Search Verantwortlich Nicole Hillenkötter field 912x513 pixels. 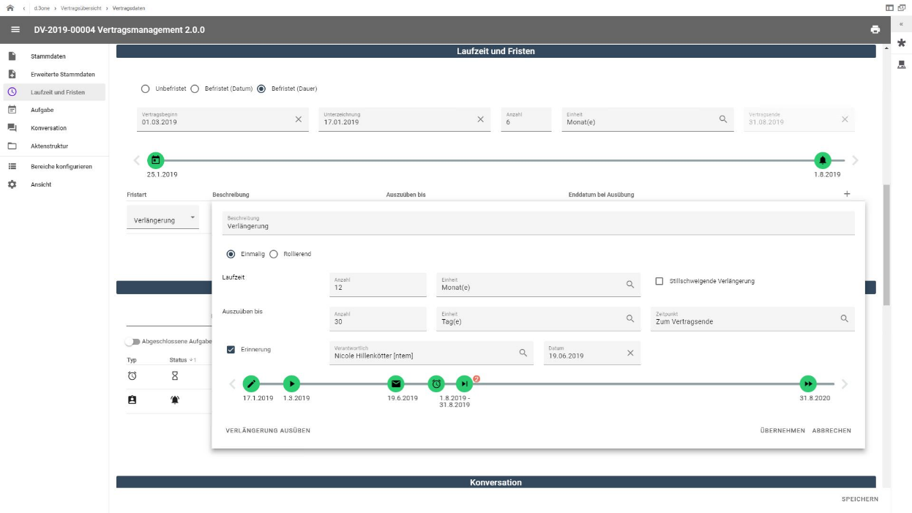click(x=523, y=353)
